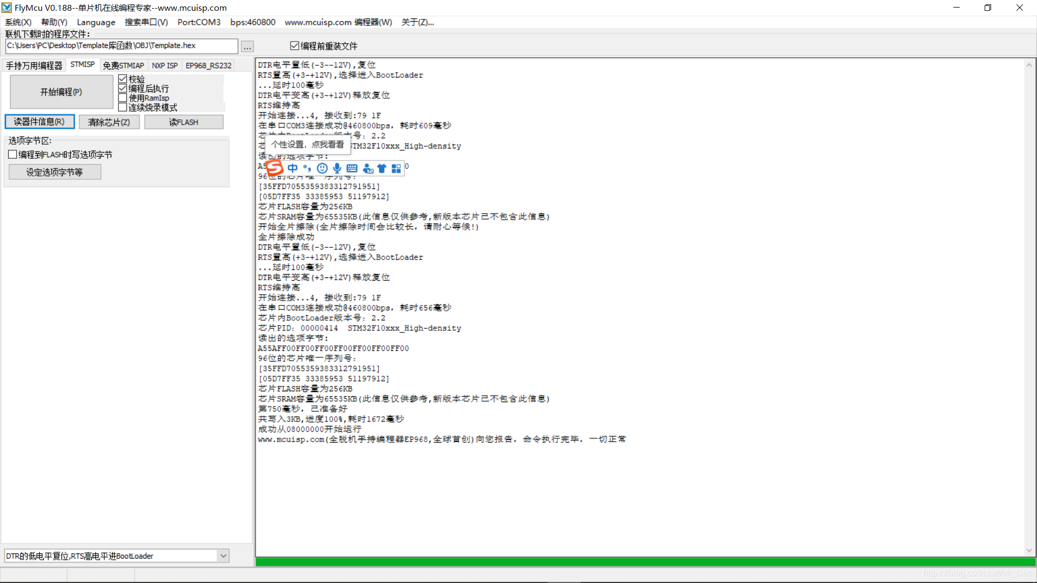Open the Language menu

[96, 22]
